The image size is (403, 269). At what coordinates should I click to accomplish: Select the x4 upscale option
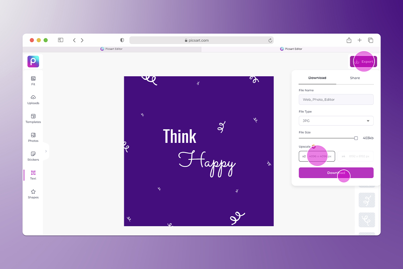click(355, 156)
